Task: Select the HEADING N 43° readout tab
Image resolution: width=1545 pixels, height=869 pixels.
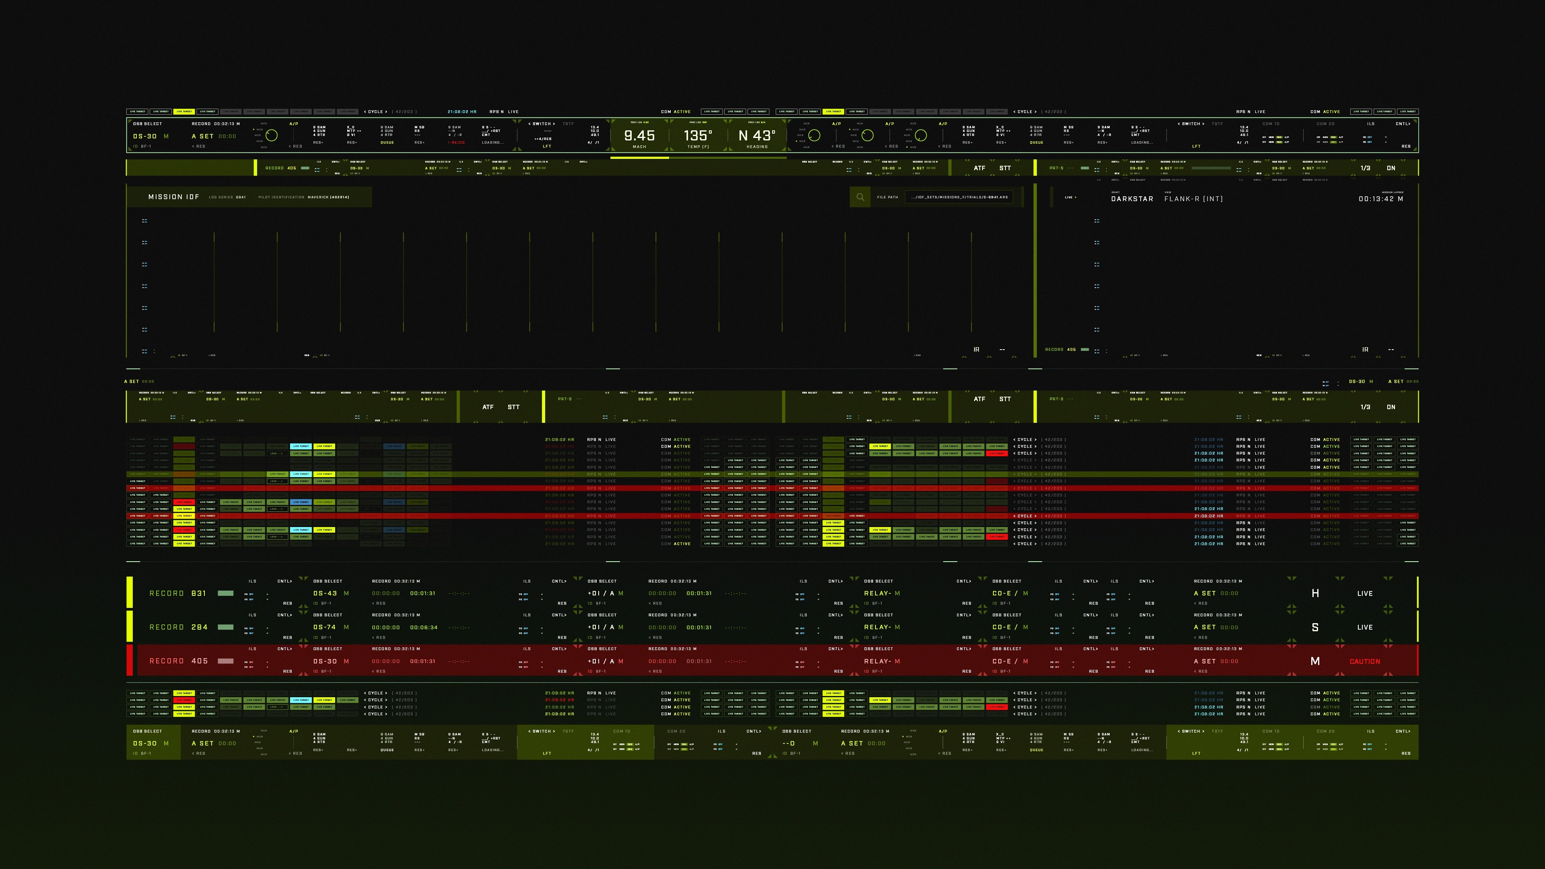Action: click(757, 136)
